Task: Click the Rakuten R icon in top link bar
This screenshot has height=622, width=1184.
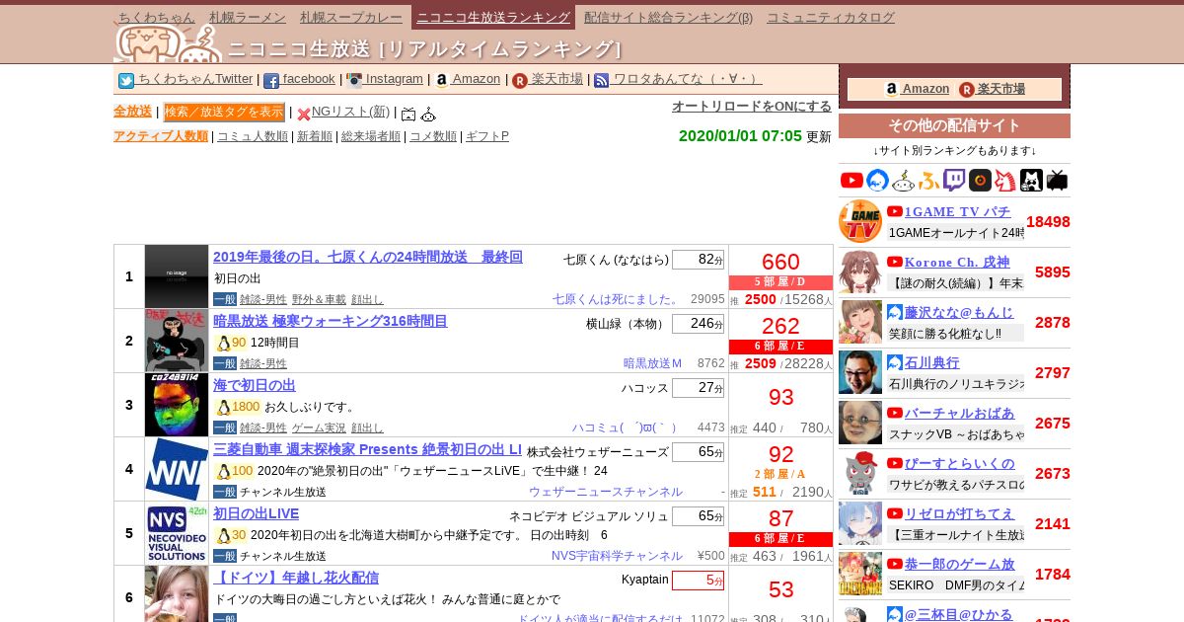Action: (520, 81)
